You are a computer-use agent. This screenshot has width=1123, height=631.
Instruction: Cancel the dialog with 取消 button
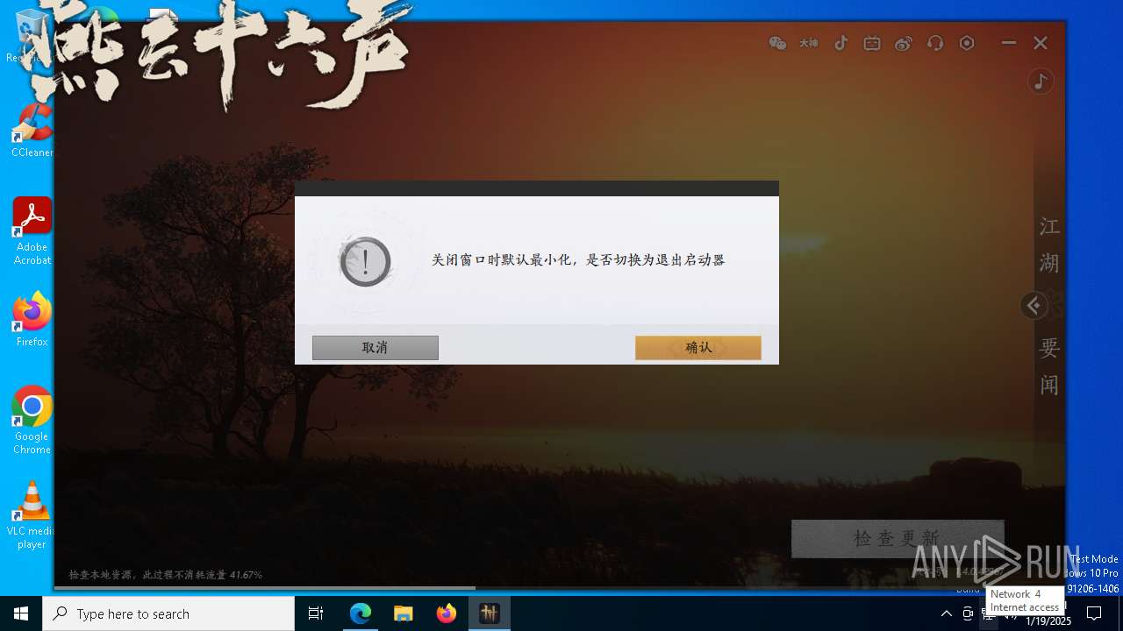pyautogui.click(x=376, y=348)
